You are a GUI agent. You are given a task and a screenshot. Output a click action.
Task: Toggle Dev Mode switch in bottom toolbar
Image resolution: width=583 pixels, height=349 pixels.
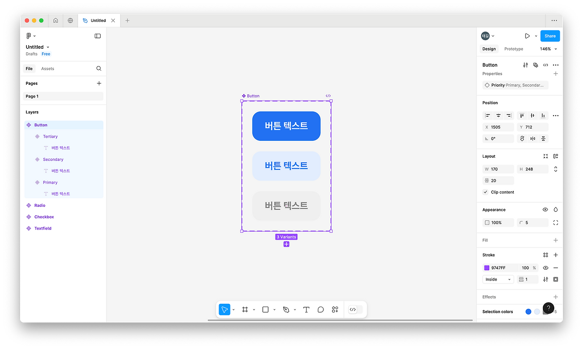[355, 309]
